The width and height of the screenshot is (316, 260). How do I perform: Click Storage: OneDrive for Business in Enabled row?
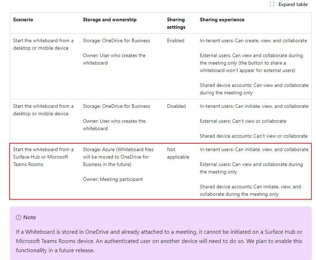point(116,40)
